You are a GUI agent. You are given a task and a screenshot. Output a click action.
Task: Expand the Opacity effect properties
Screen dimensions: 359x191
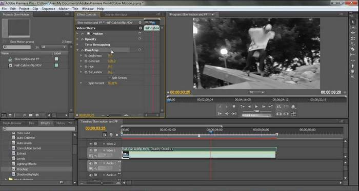[x=77, y=39]
